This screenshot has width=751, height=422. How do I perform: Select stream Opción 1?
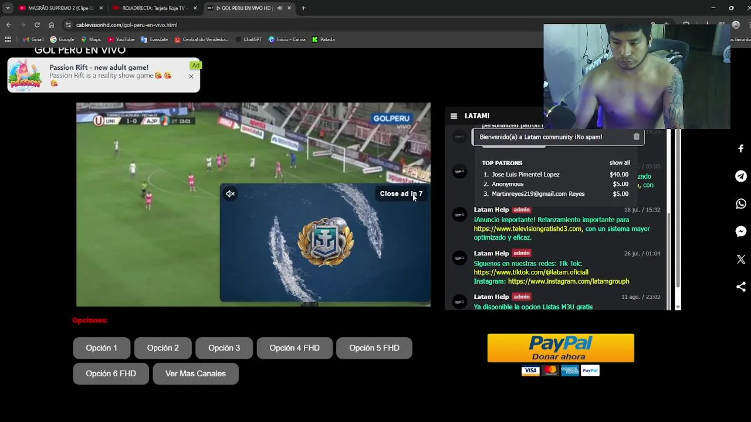(102, 348)
